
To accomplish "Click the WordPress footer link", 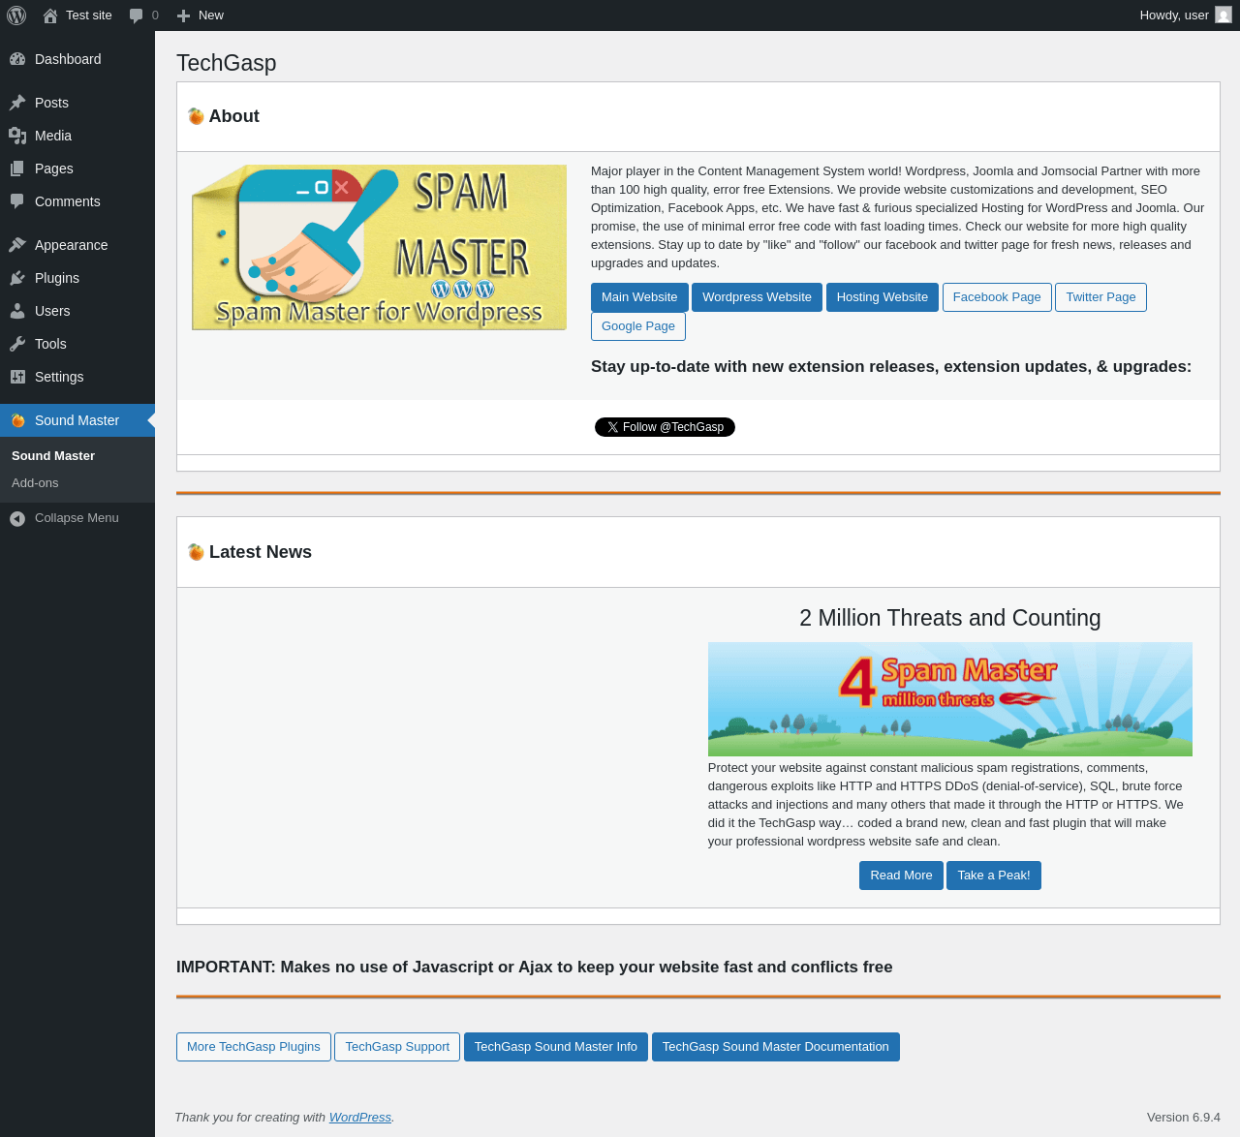I will pyautogui.click(x=360, y=1118).
